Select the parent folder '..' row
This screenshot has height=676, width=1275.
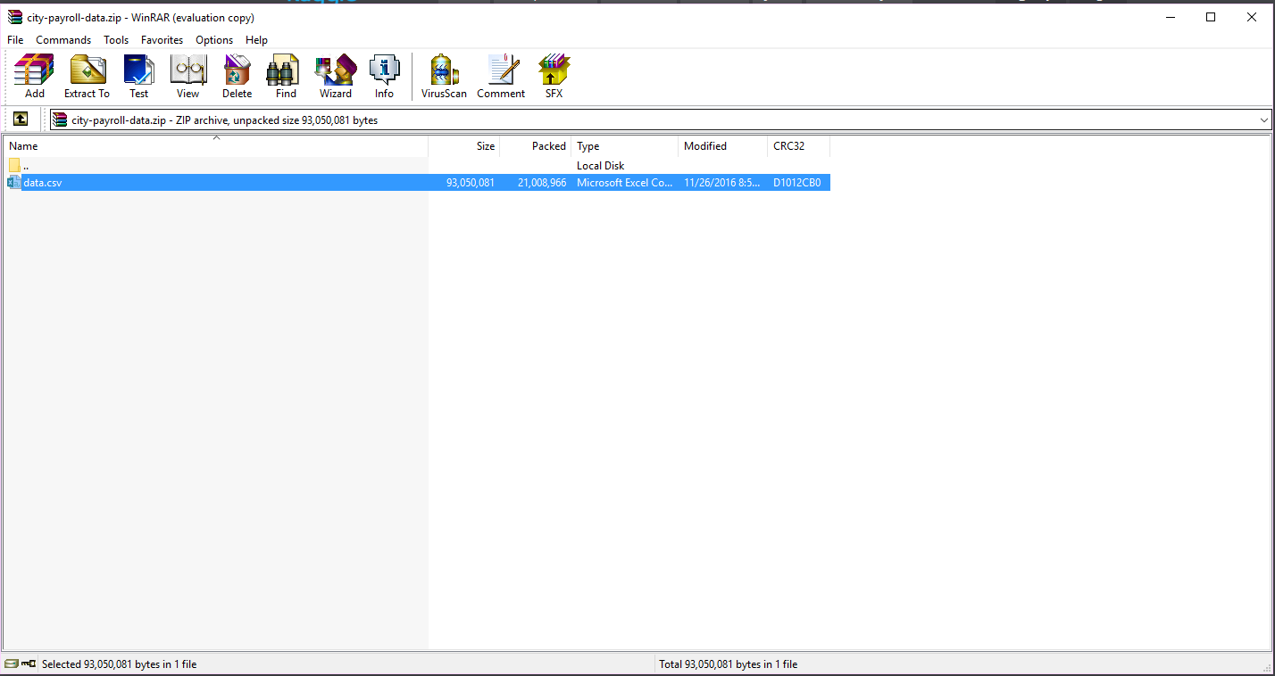pyautogui.click(x=417, y=166)
